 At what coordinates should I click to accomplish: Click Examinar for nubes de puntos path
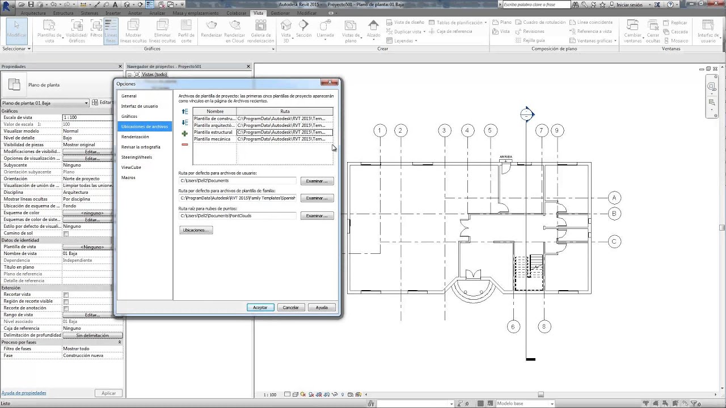pyautogui.click(x=317, y=216)
